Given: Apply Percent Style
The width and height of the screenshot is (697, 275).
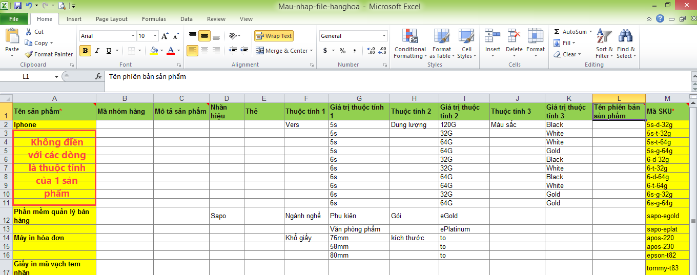Looking at the screenshot, I should point(342,51).
